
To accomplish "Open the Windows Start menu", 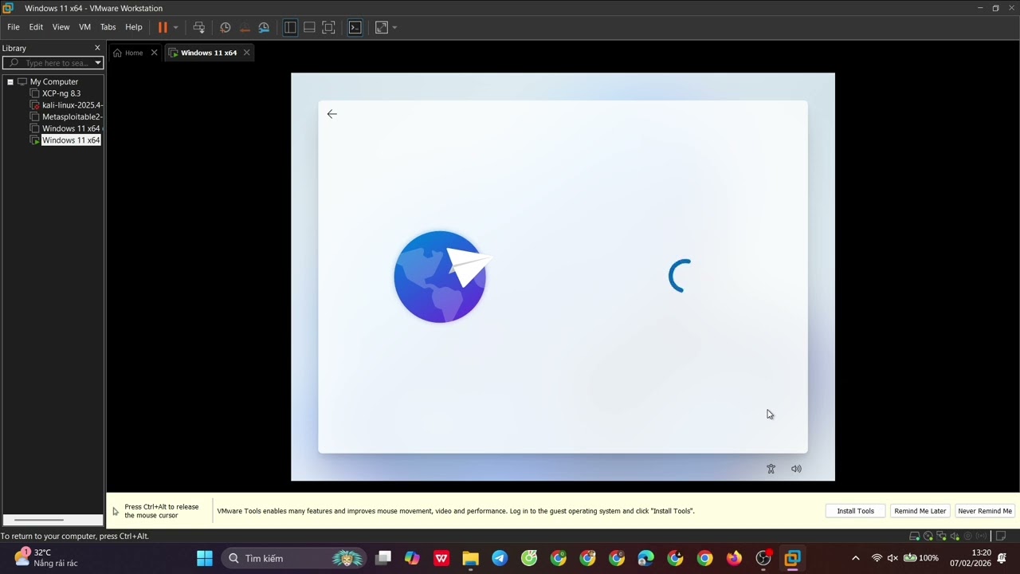I will pyautogui.click(x=205, y=558).
